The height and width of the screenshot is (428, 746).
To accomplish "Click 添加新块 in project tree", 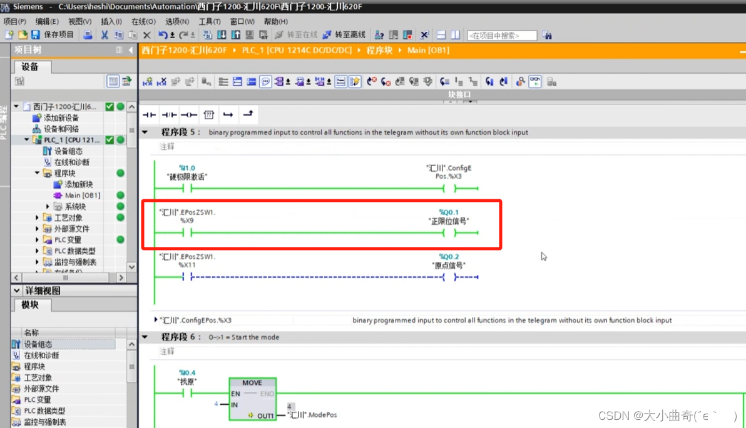I will pos(78,184).
